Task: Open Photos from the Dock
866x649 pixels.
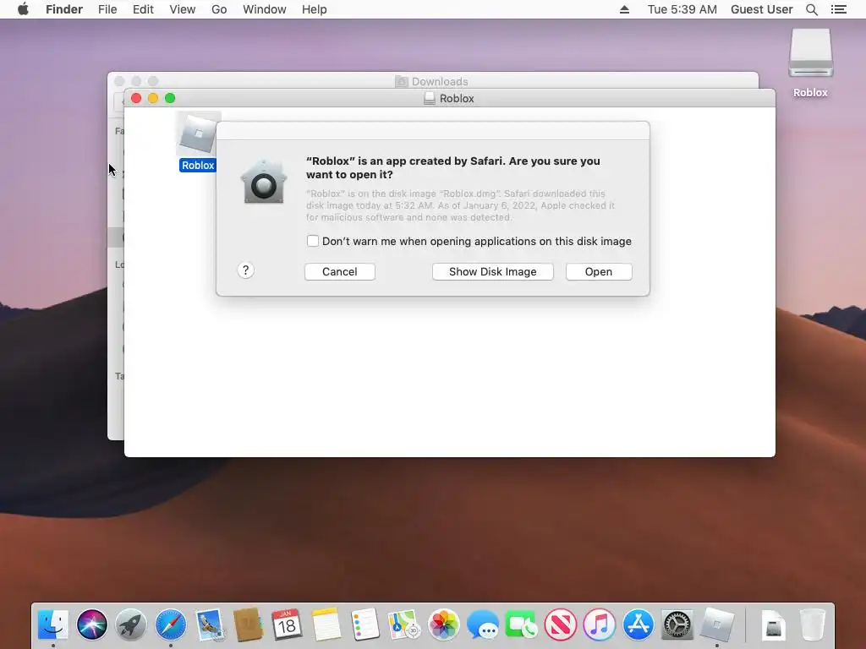Action: 443,624
